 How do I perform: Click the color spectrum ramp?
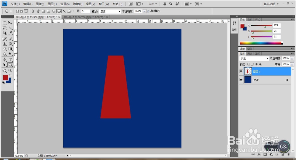[x=261, y=43]
